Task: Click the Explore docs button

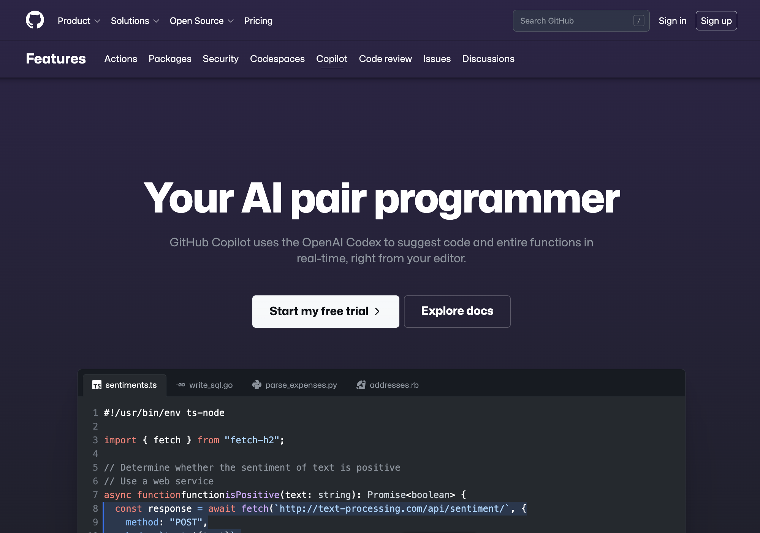Action: click(457, 311)
